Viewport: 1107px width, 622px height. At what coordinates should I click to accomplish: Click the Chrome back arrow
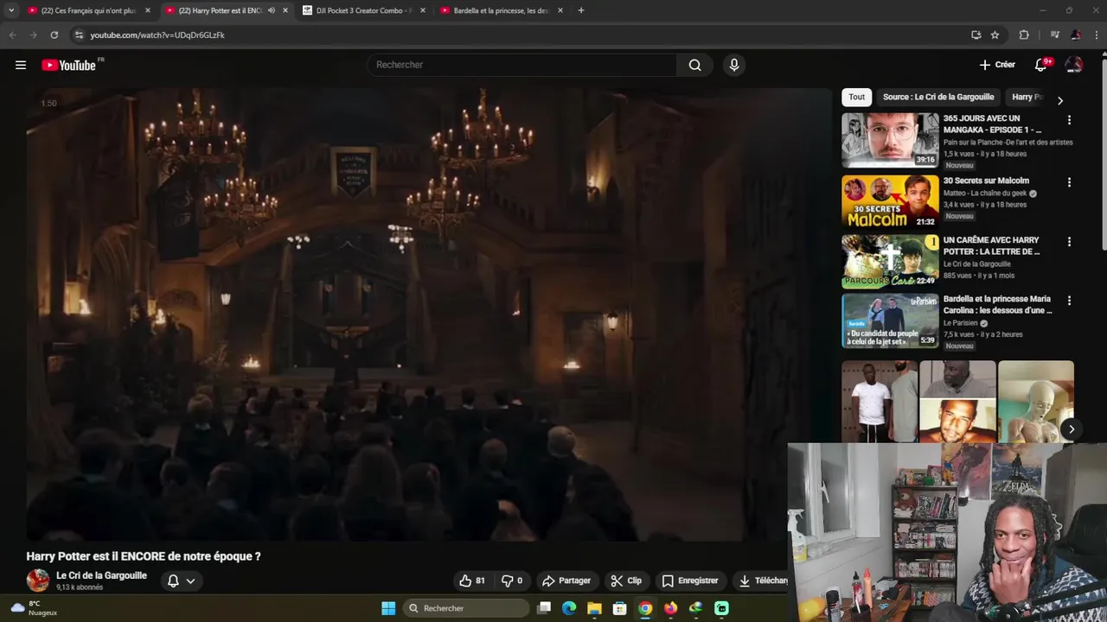12,35
